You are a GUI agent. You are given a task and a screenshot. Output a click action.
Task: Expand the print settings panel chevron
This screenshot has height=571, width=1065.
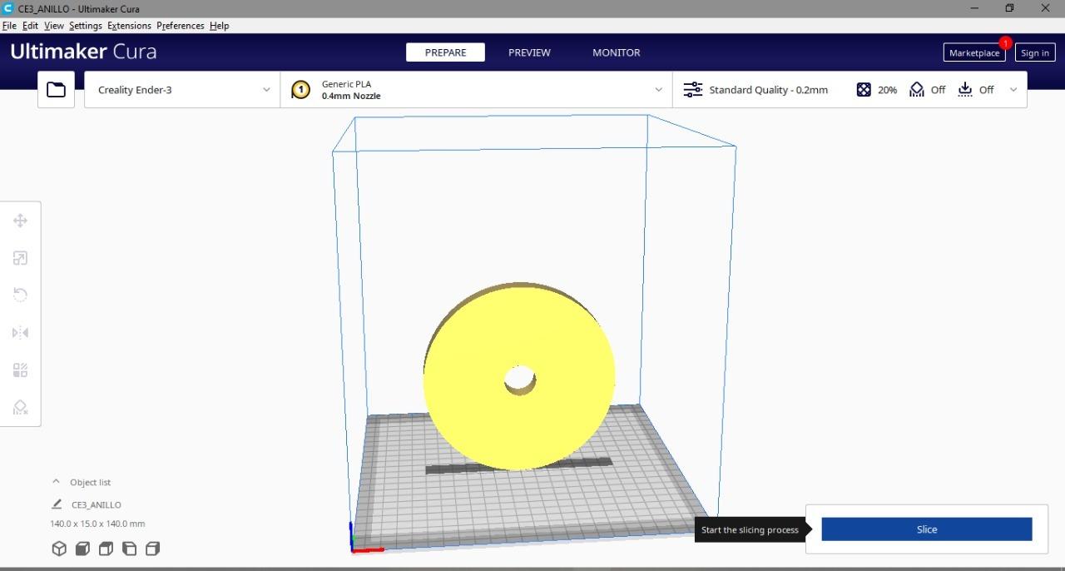pos(1013,90)
